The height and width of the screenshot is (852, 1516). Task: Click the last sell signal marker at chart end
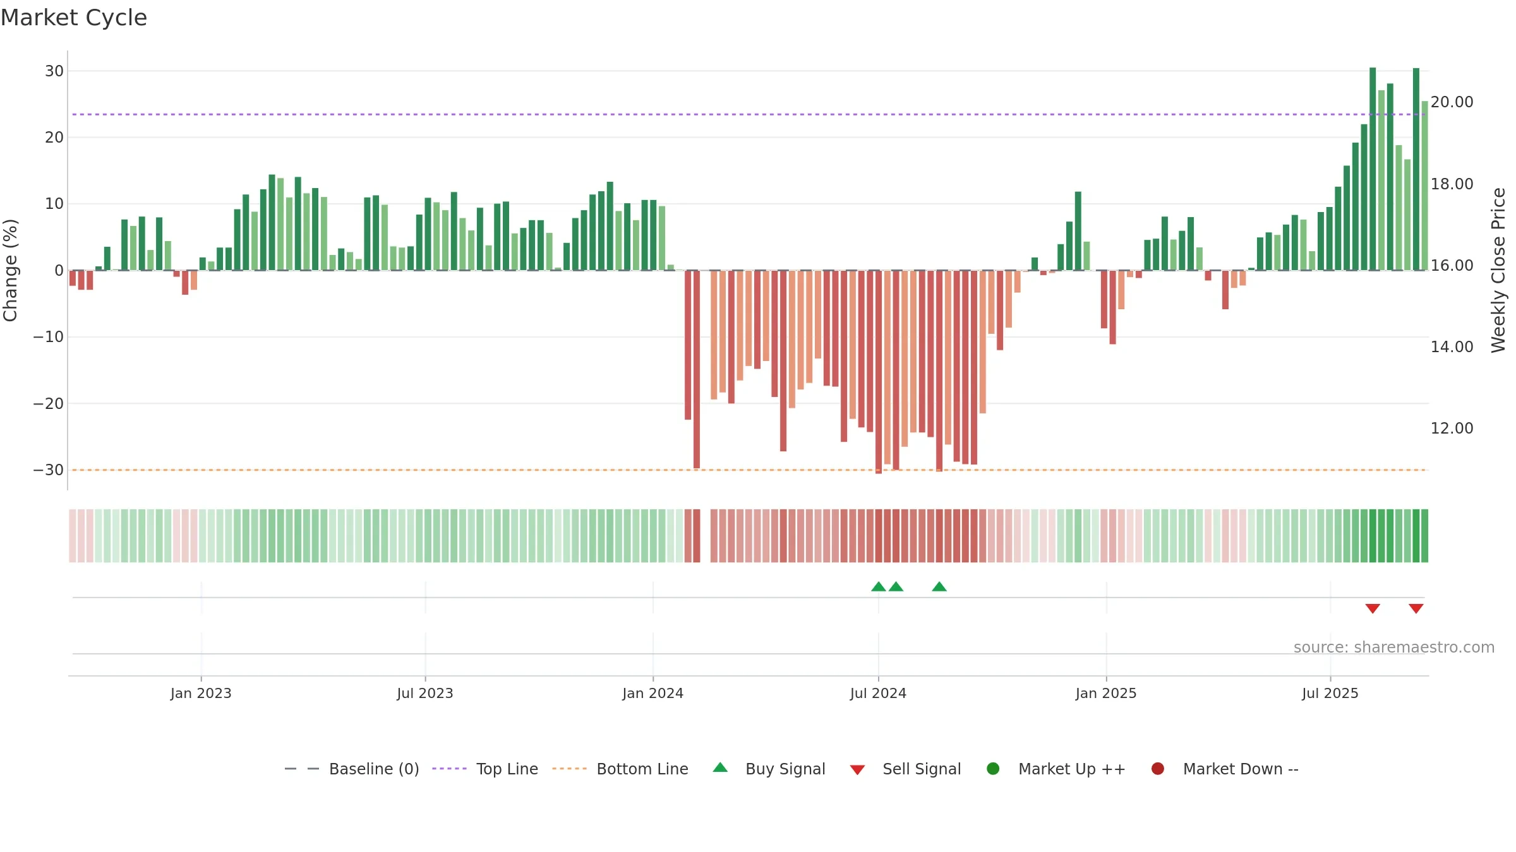pos(1416,608)
